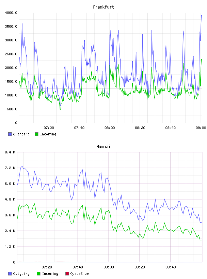Click the 08:00 time label in Frankfurt chart
Screen dimensions: 207x279
pyautogui.click(x=110, y=128)
